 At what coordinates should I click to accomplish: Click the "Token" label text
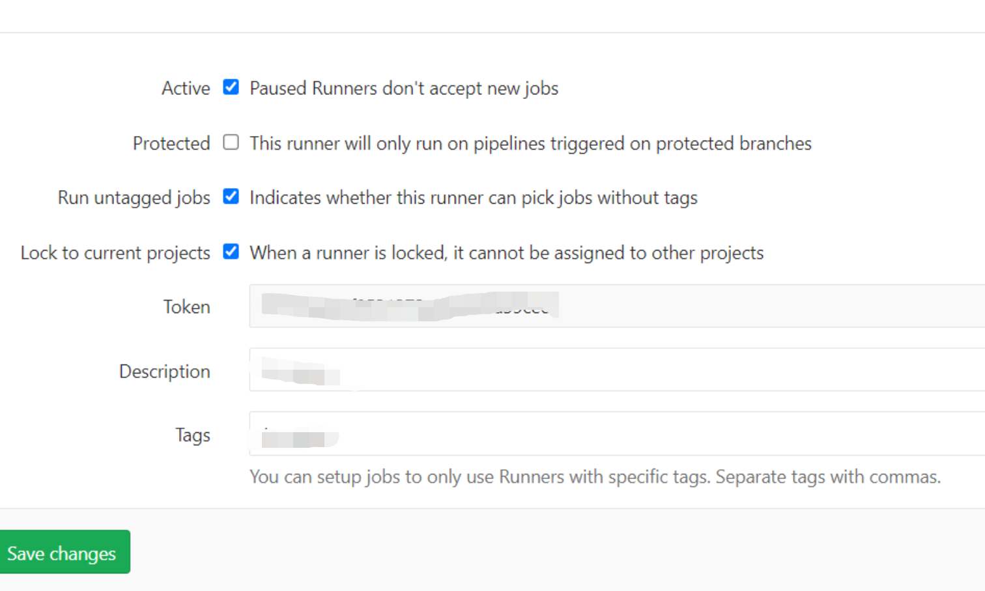[x=186, y=307]
